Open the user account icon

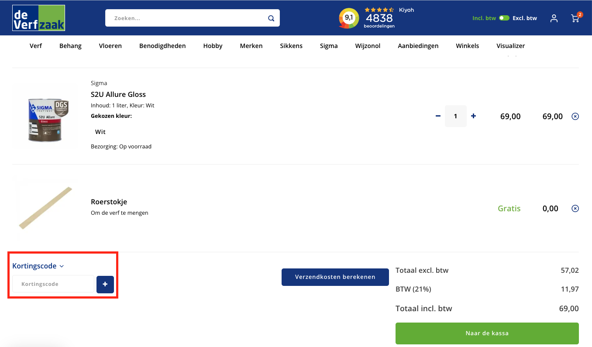coord(554,18)
